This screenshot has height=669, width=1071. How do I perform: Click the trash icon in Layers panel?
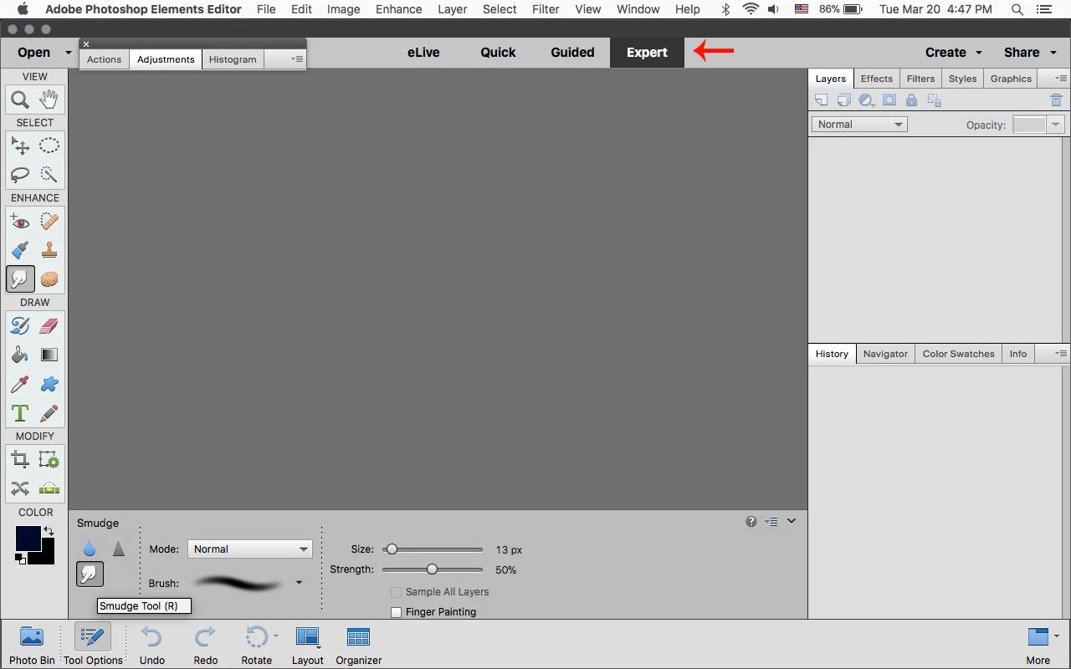click(1056, 100)
